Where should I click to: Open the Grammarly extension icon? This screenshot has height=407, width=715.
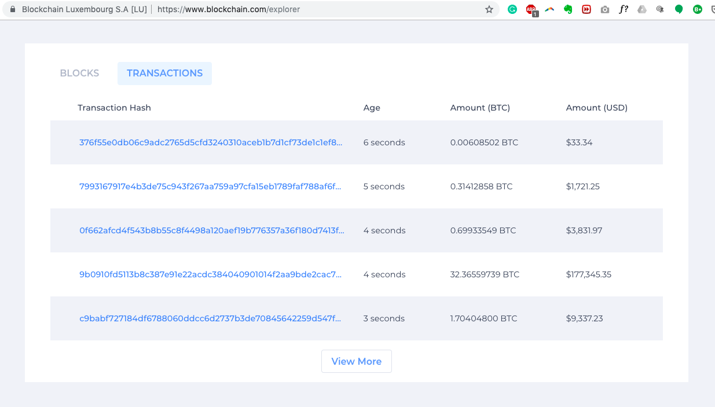click(x=512, y=9)
